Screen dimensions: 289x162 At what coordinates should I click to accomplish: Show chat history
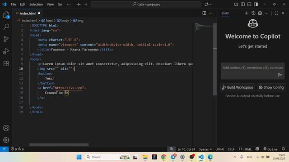click(253, 13)
